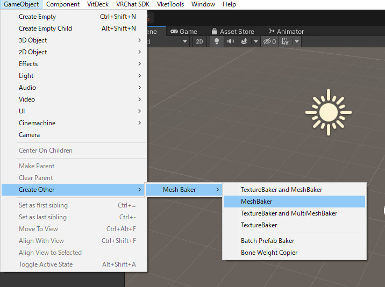
Task: Click the Game tab controller icon
Action: coord(174,31)
